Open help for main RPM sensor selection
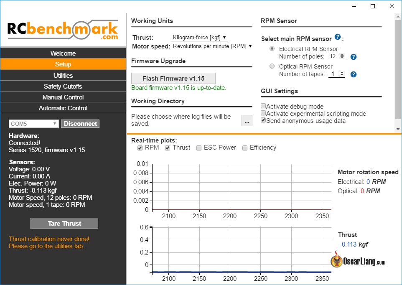Image resolution: width=402 pixels, height=285 pixels. click(338, 37)
